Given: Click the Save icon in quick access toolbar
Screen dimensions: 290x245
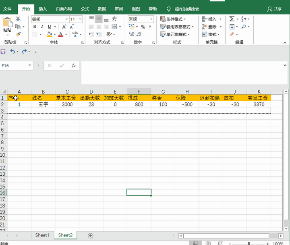Looking at the screenshot, I should pyautogui.click(x=3, y=52).
